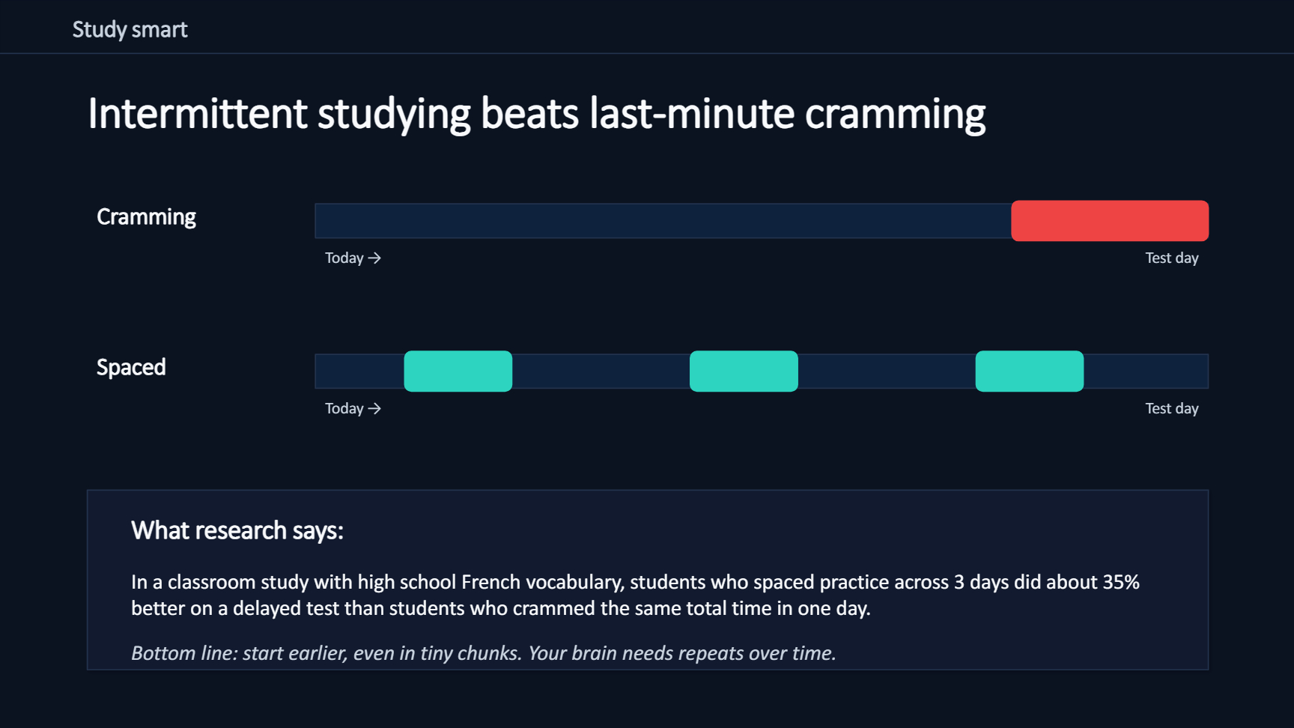
Task: Click the italic Bottom line sentence
Action: pyautogui.click(x=484, y=653)
